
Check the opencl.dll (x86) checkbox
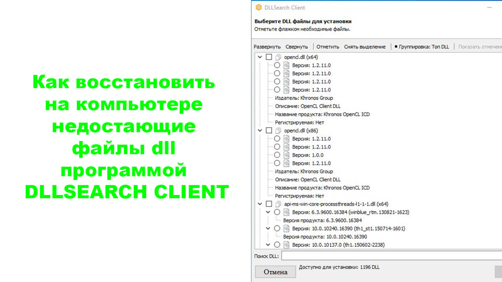tap(269, 130)
